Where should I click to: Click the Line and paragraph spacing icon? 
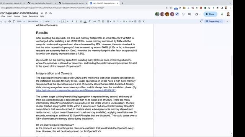(114, 21)
